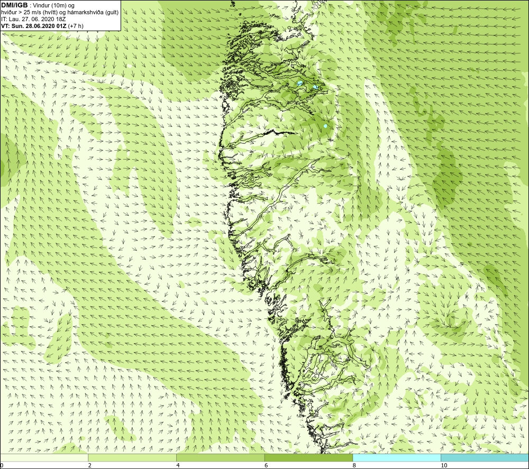Click the 4–6 m/s green legend swatch
The image size is (529, 469).
pos(220,457)
